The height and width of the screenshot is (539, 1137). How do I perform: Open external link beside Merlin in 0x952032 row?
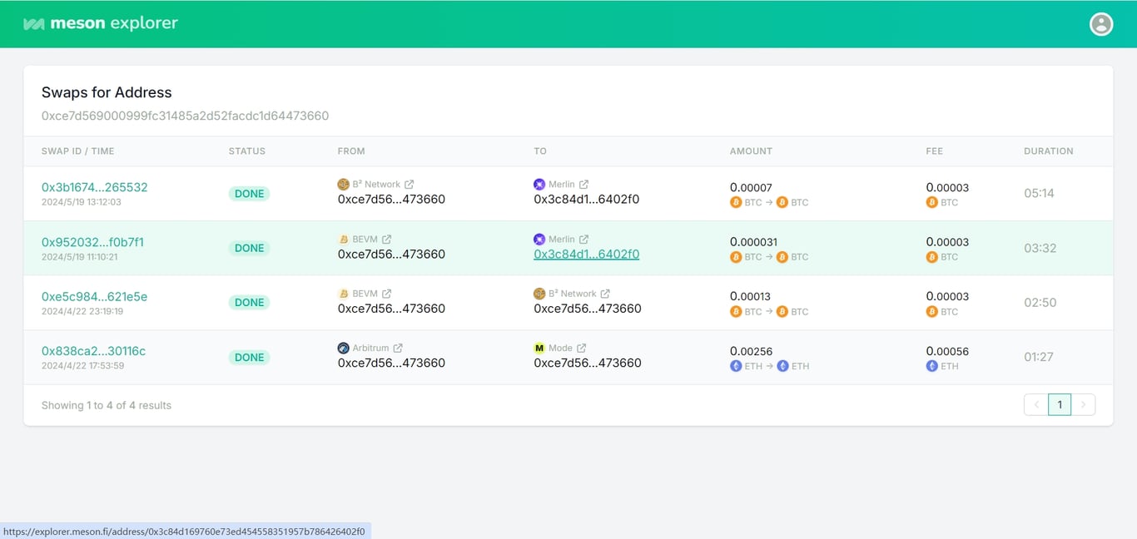click(x=583, y=240)
